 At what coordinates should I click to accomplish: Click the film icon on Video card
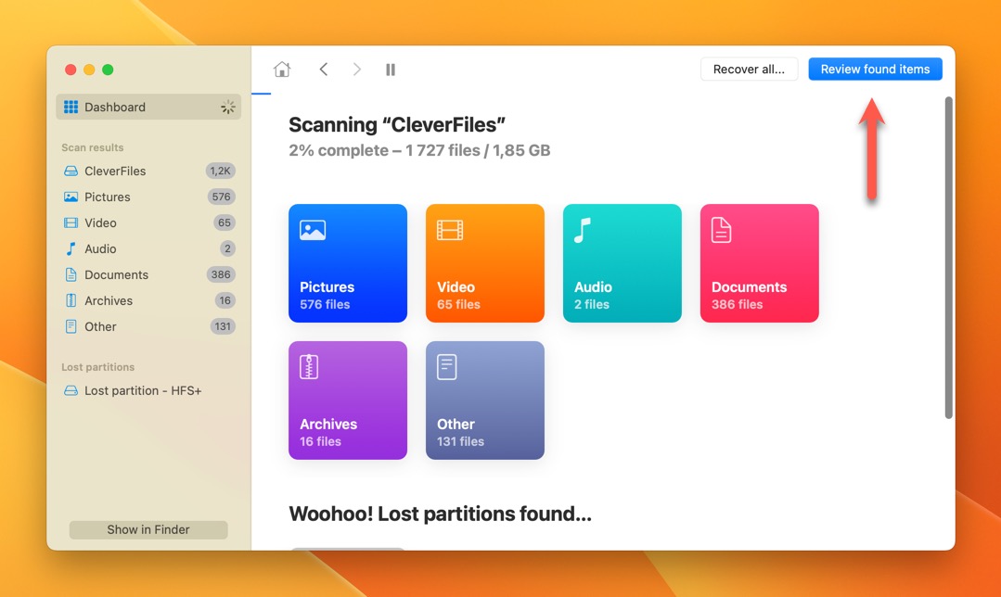(450, 230)
